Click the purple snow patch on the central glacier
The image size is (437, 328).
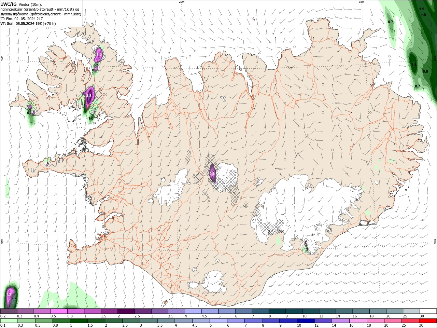point(212,173)
